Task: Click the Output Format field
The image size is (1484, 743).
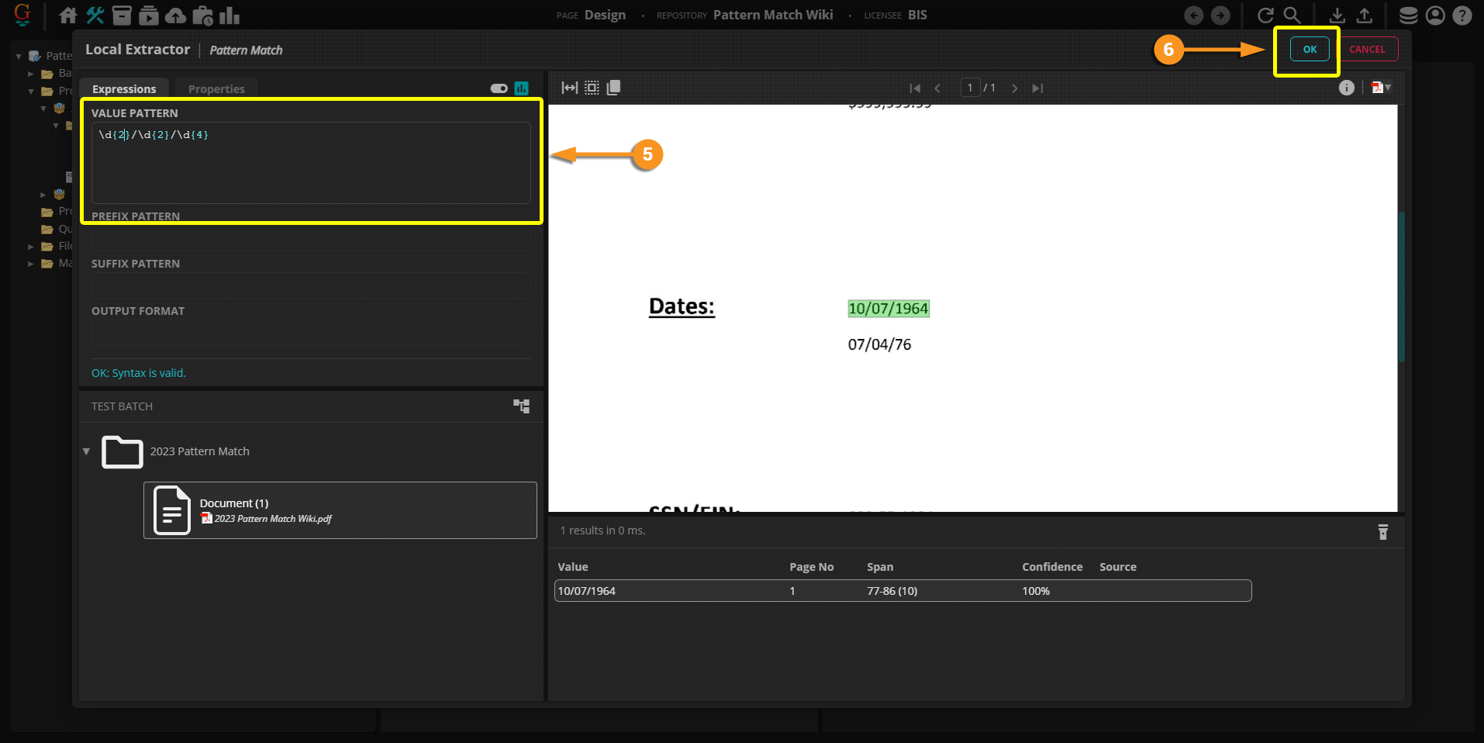Action: pos(311,333)
